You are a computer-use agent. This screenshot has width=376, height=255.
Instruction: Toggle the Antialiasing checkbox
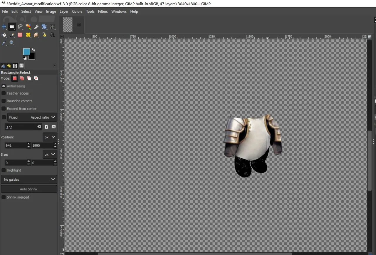(4, 86)
